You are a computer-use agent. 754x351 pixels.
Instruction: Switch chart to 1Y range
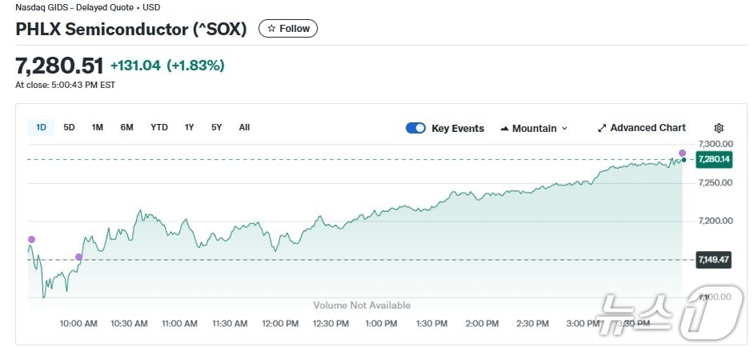(x=189, y=127)
